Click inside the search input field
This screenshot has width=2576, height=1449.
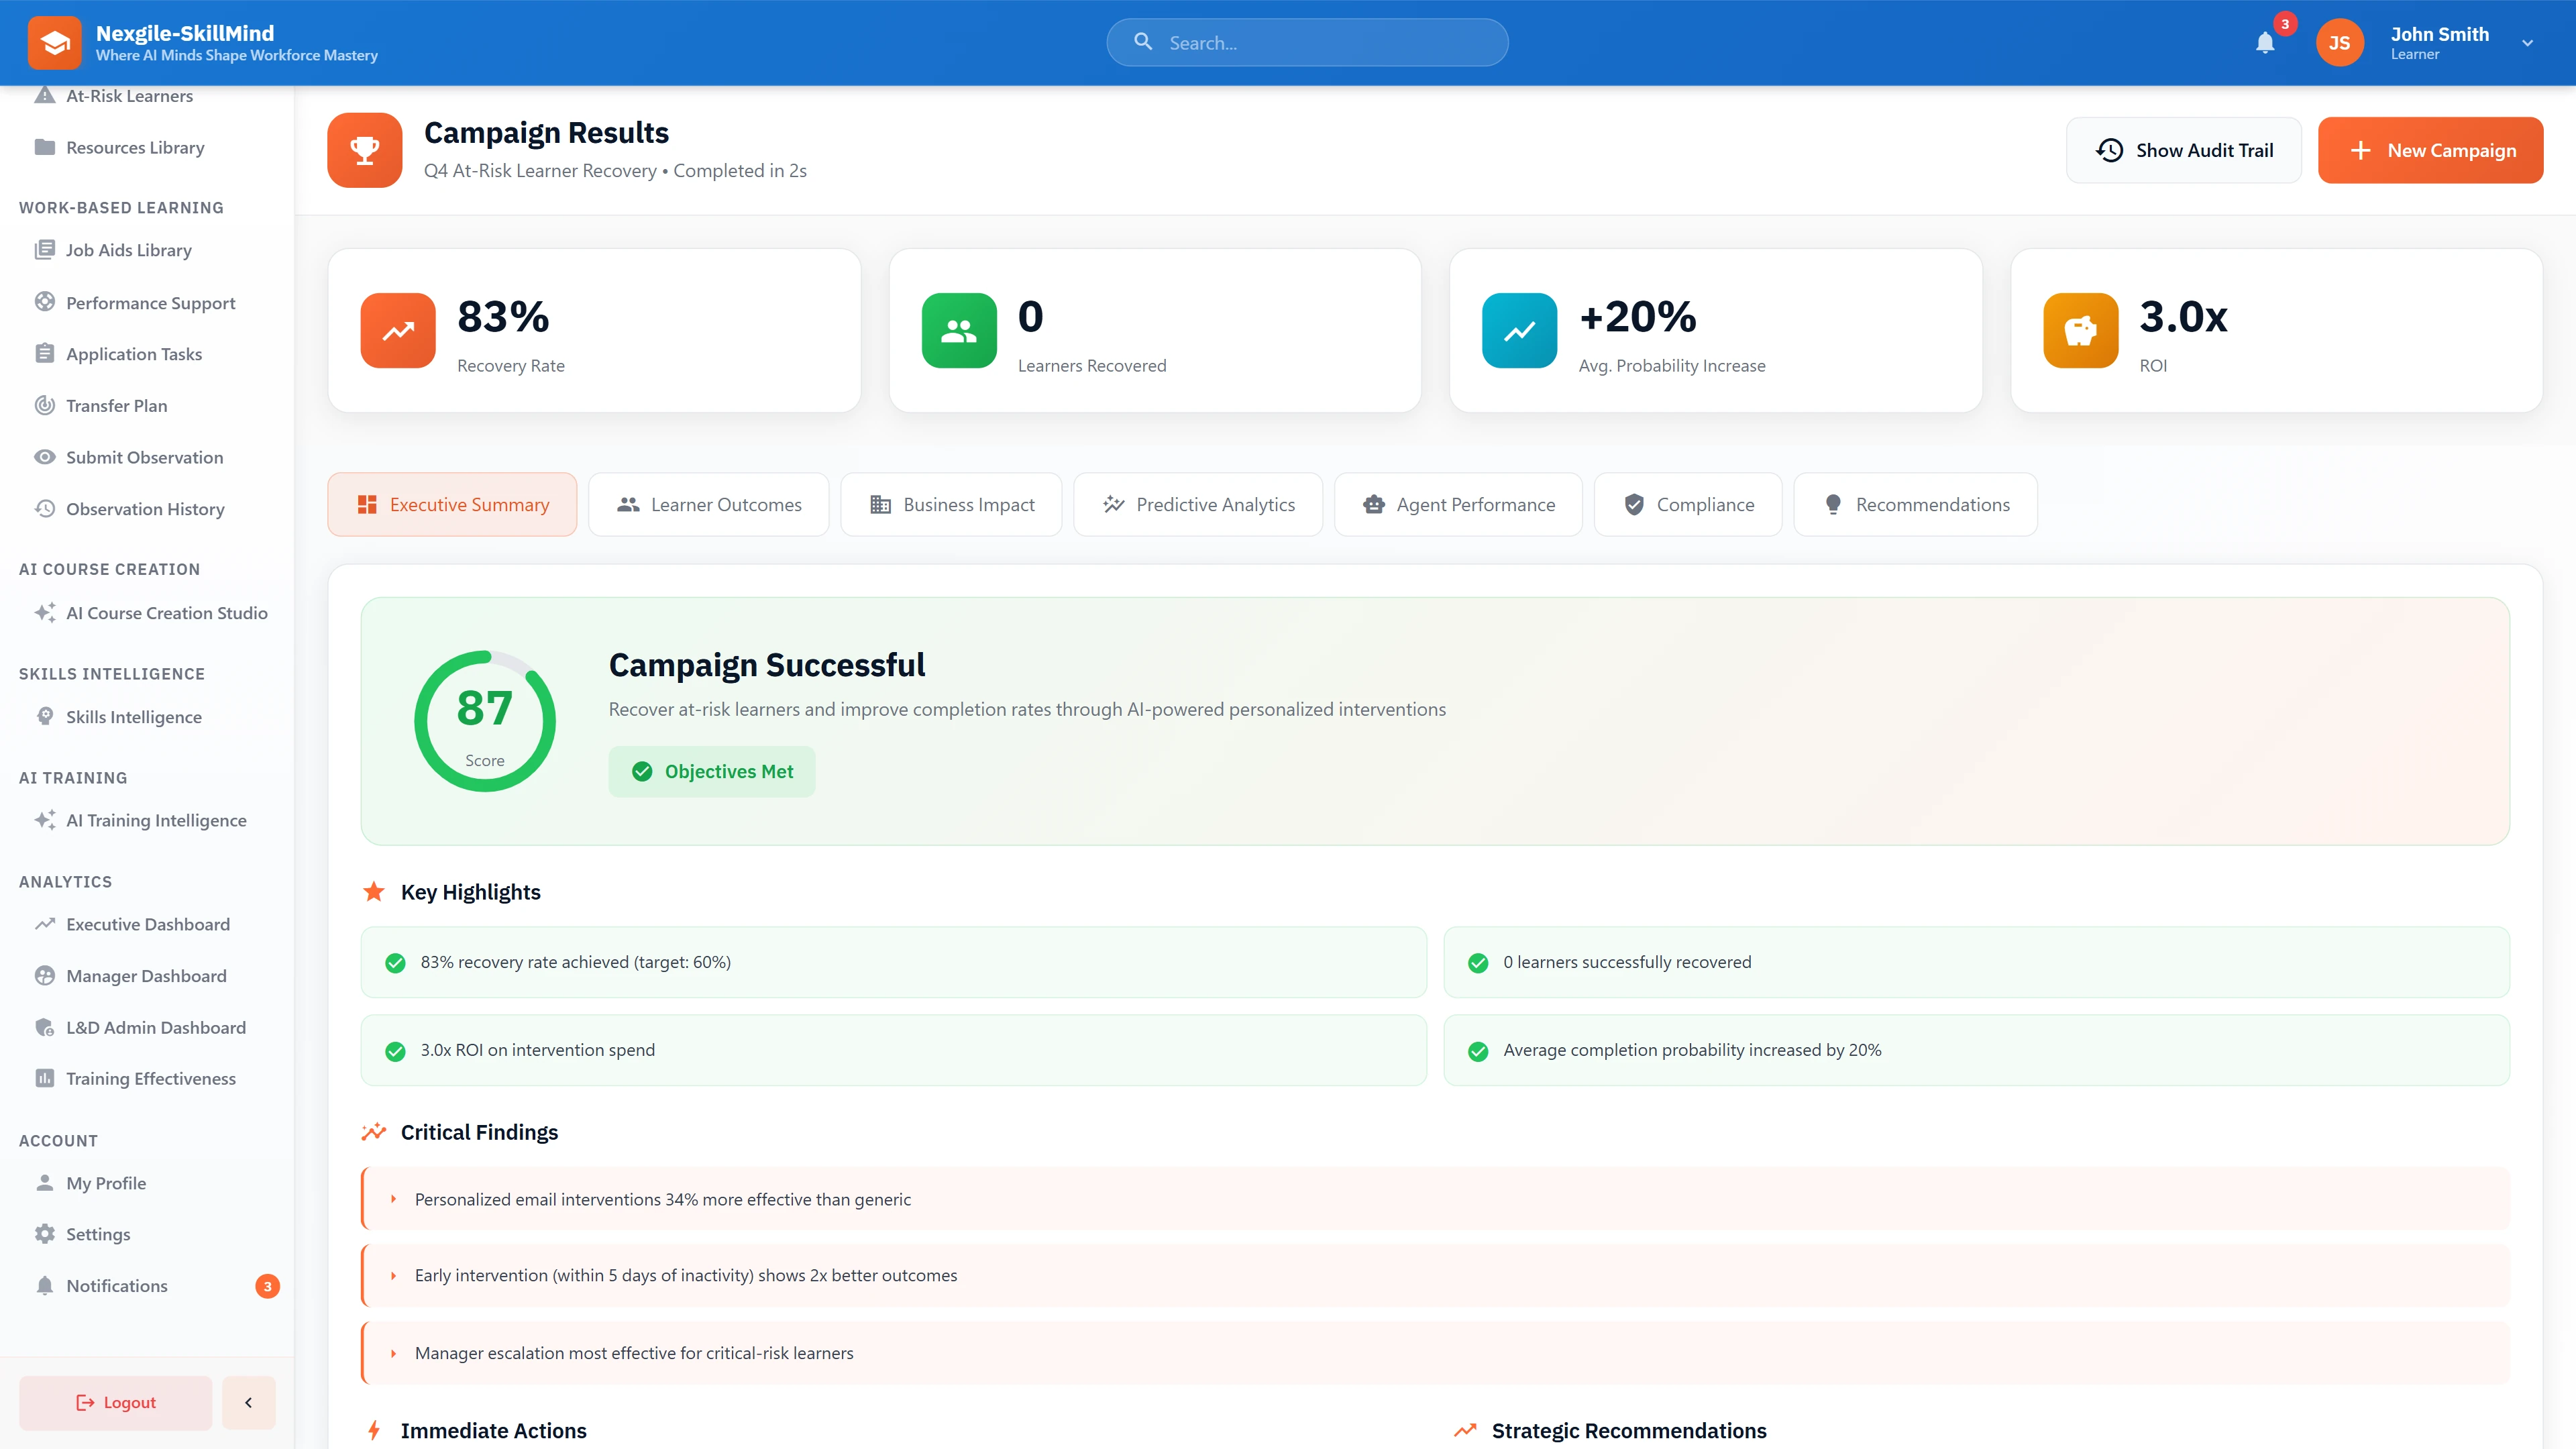[1300, 42]
